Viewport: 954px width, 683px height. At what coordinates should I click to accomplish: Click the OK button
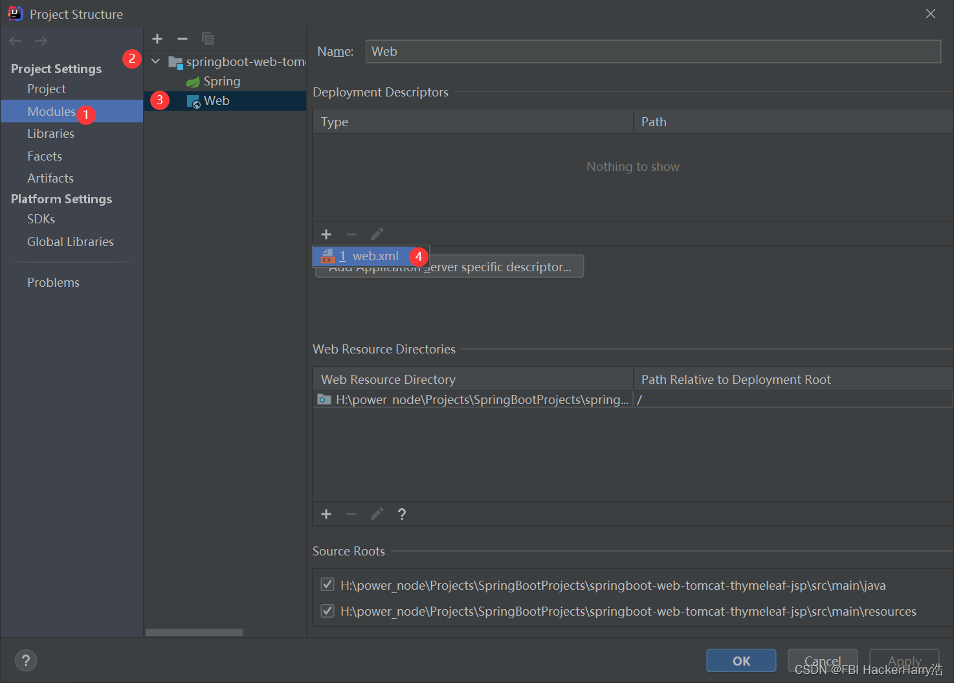741,660
